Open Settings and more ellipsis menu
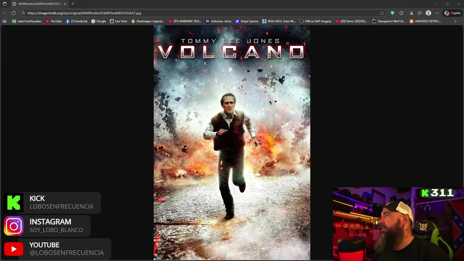 437,13
